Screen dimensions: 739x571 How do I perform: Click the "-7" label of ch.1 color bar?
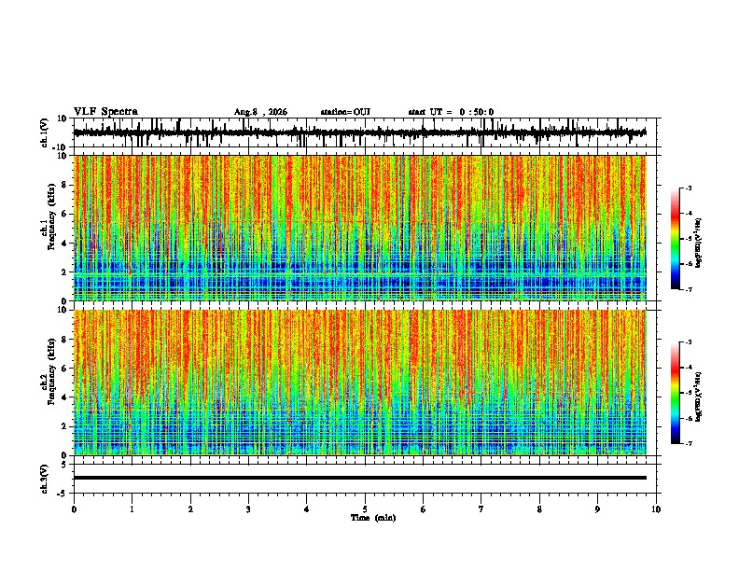tap(689, 289)
